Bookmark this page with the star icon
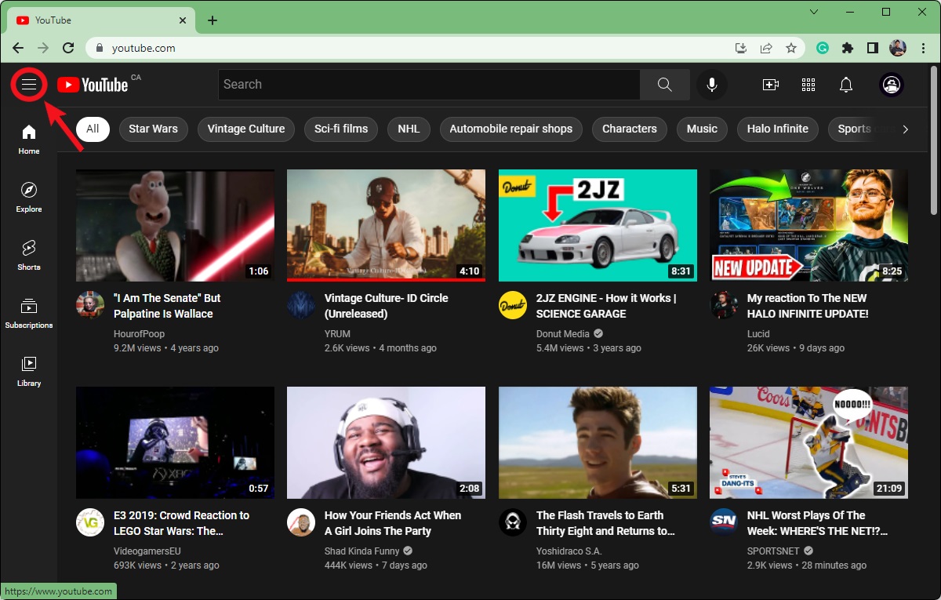The width and height of the screenshot is (941, 600). coord(791,48)
